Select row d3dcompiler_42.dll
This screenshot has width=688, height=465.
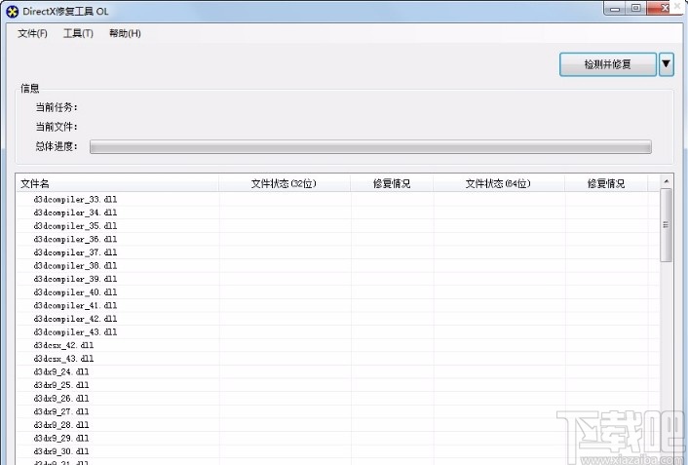click(338, 319)
